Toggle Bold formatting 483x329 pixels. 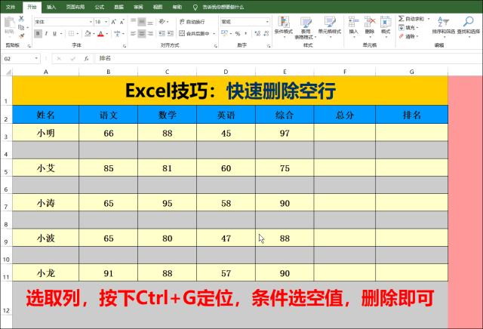(38, 33)
